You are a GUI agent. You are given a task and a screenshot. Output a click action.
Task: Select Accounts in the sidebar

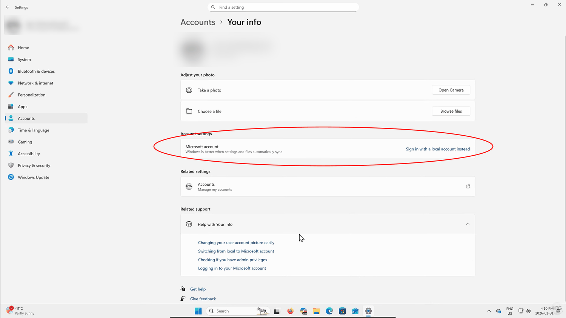tap(46, 118)
